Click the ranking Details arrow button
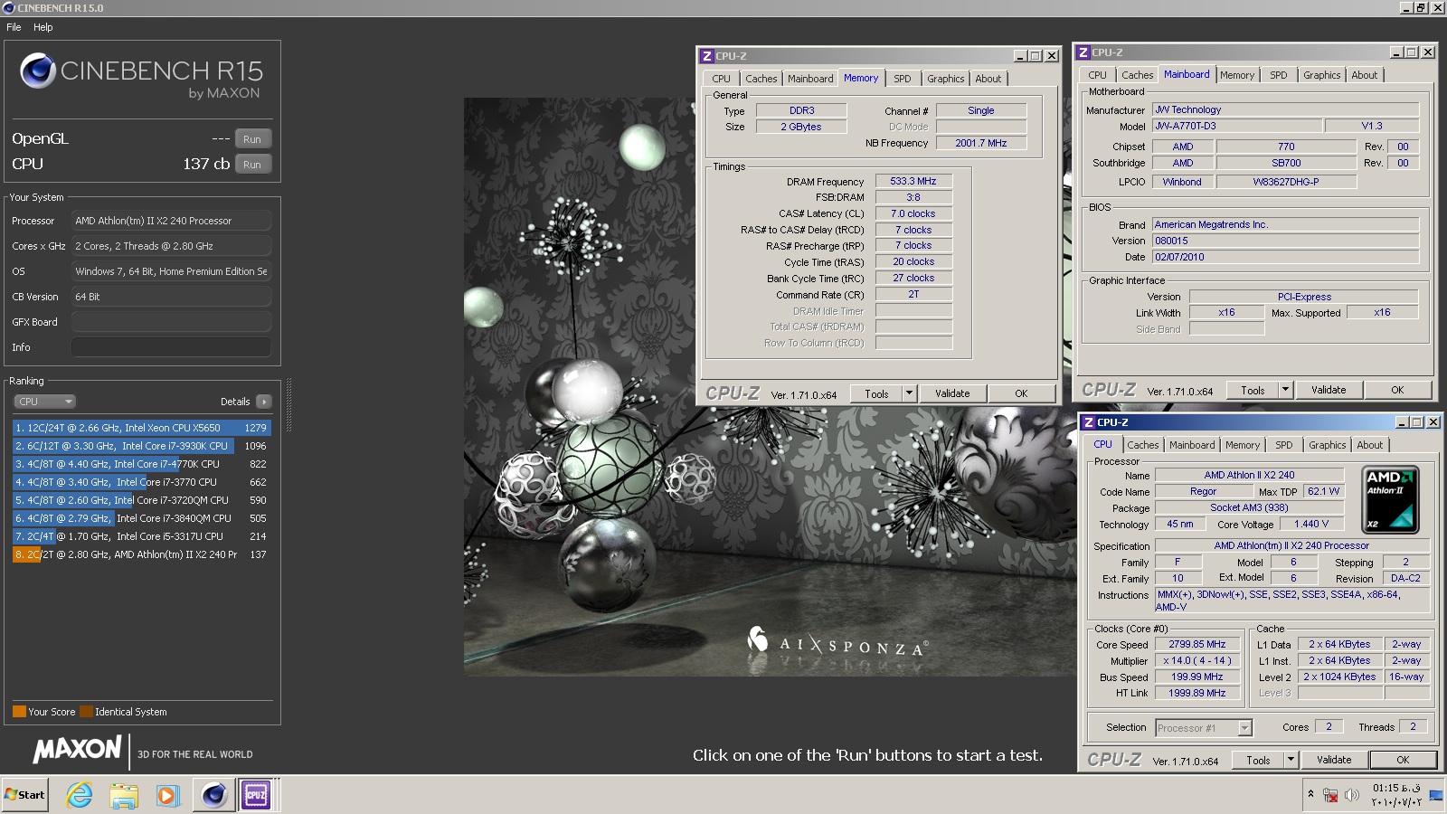 pos(264,402)
